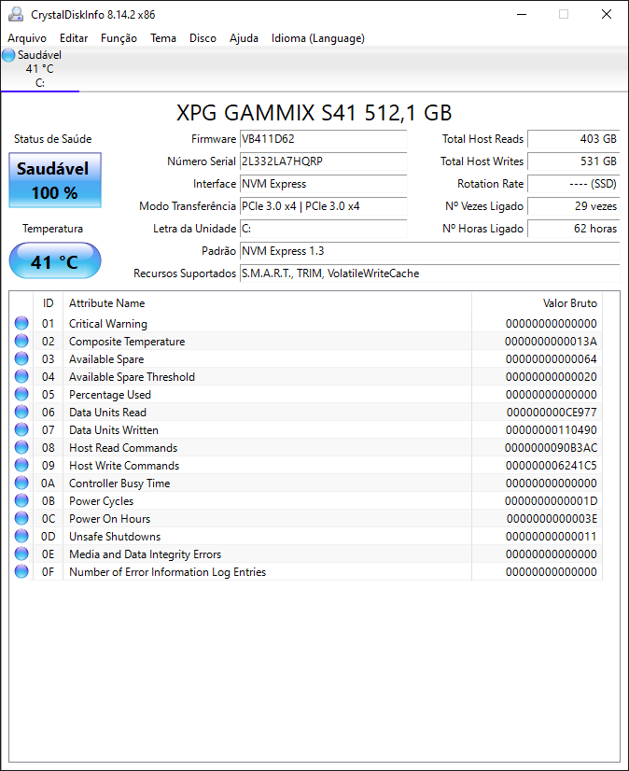Open the Arquivo menu

pyautogui.click(x=27, y=38)
